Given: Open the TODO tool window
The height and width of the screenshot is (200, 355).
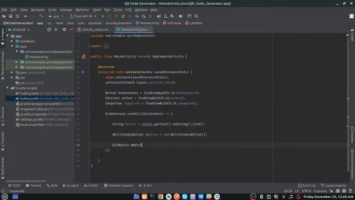Looking at the screenshot, I should tap(14, 186).
